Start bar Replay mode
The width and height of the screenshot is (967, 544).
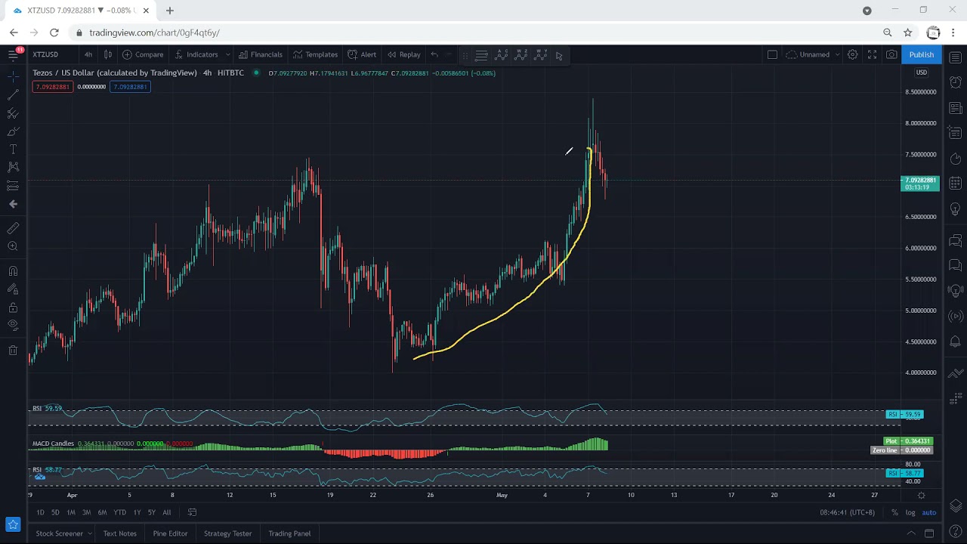pos(404,54)
